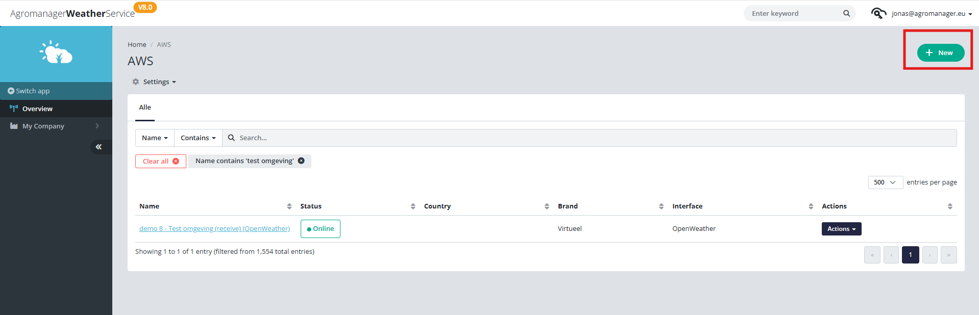Click the weather cloud logo in sidebar
Viewport: 979px width, 315px height.
click(x=56, y=52)
